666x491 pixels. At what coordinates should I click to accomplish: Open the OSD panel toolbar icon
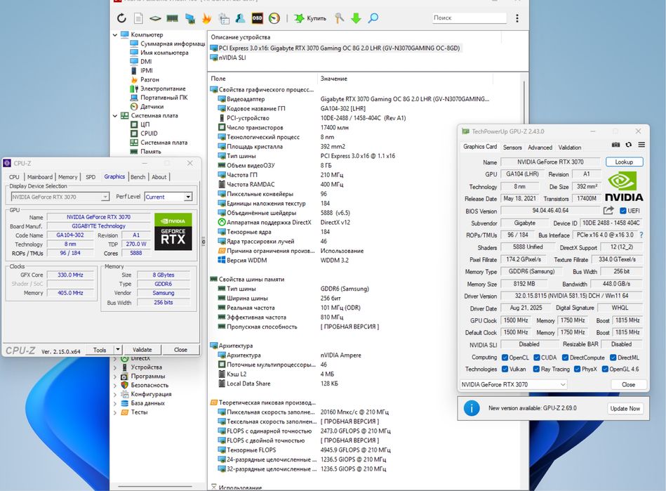(257, 18)
